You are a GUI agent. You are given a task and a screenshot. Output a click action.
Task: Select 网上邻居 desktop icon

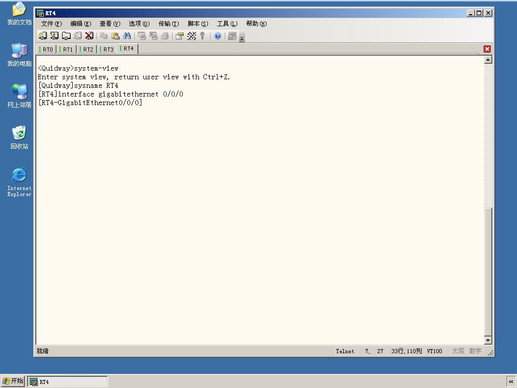coord(19,96)
